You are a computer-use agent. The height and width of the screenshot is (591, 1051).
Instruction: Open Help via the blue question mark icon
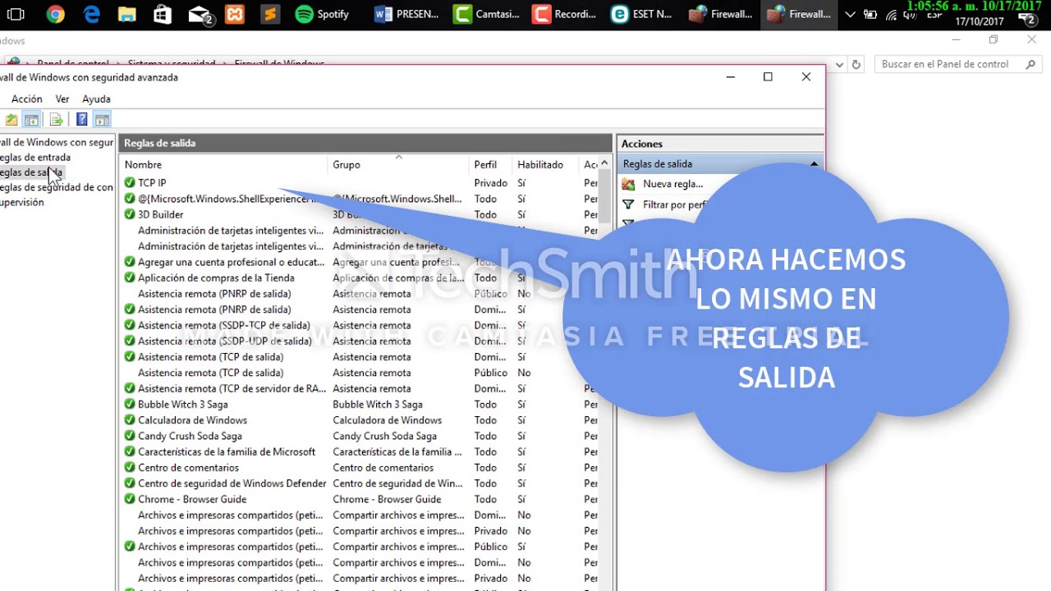[x=81, y=120]
